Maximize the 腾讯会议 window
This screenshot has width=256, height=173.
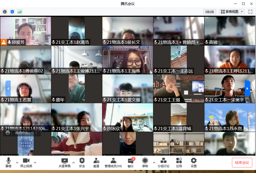[x=243, y=3]
